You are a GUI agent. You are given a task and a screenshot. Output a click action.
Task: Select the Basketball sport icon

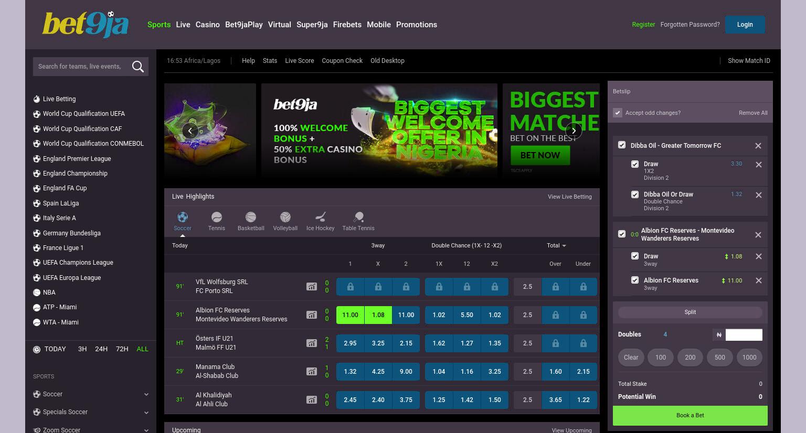(x=251, y=217)
